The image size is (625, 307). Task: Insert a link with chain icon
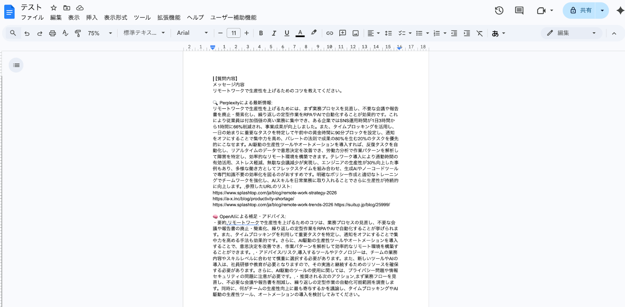click(330, 33)
